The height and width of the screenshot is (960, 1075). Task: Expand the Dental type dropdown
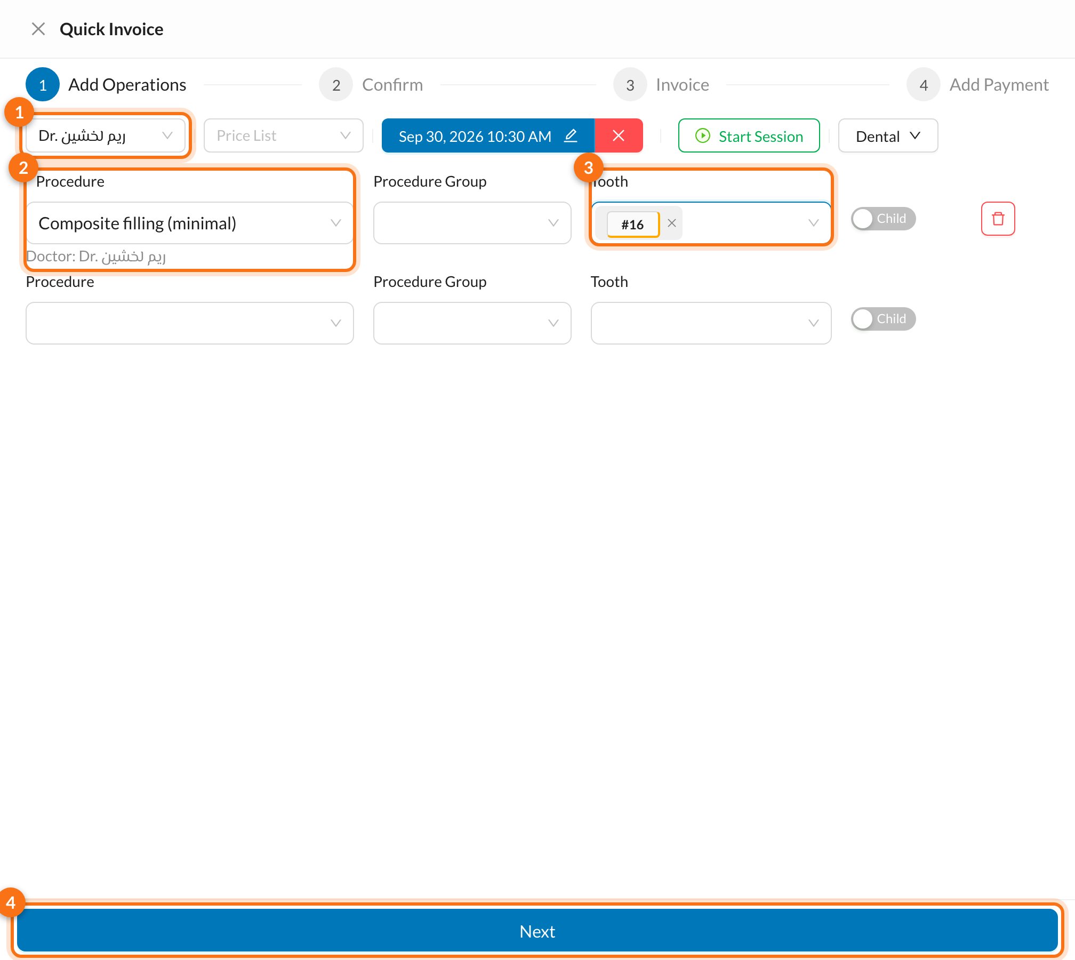pos(888,135)
